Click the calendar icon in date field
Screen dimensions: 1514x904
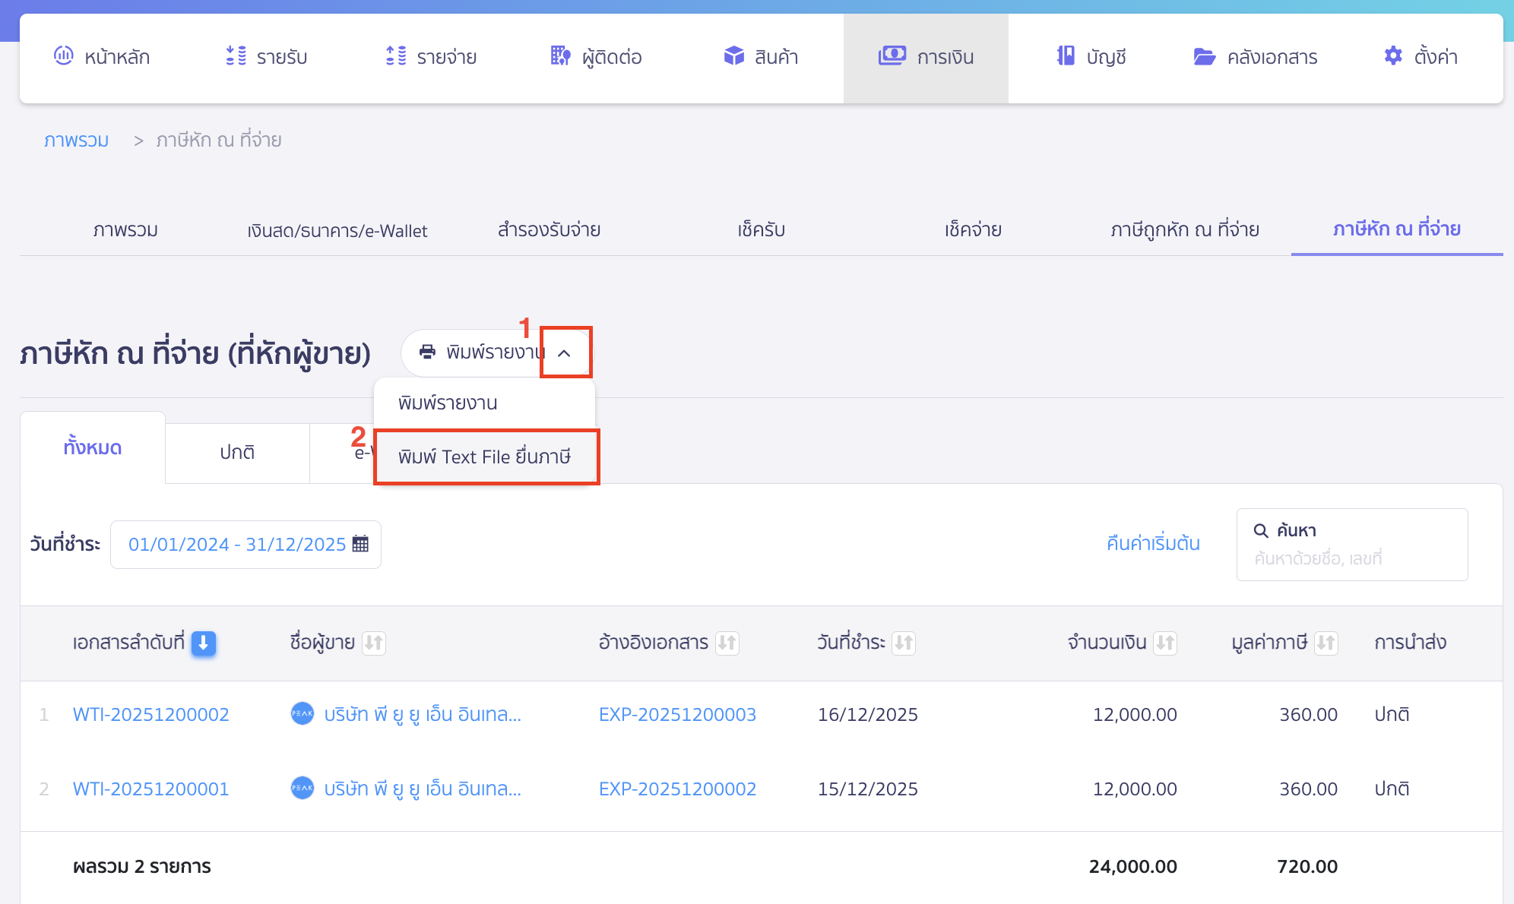click(361, 544)
